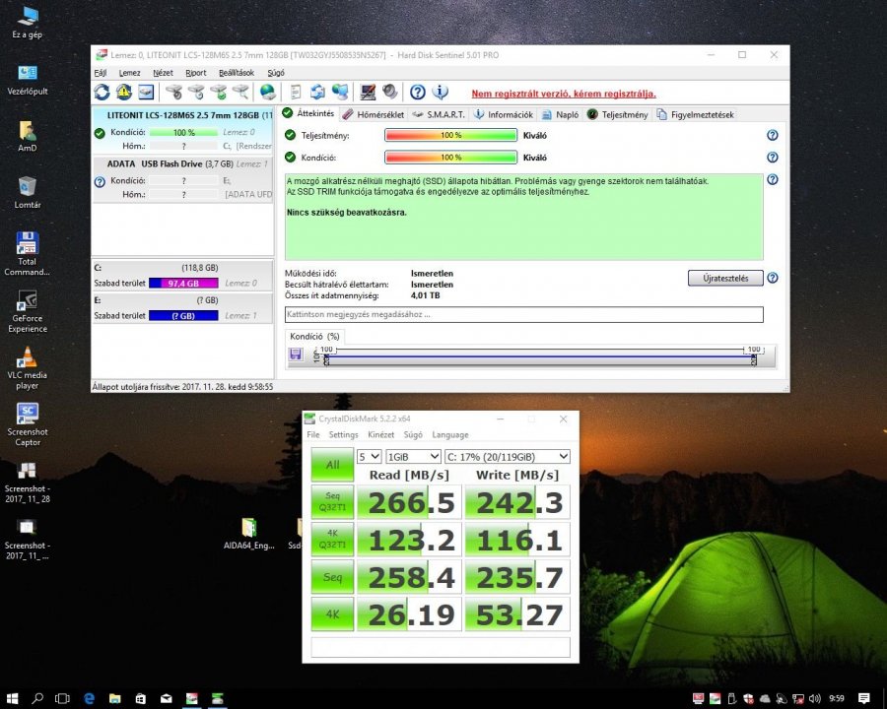This screenshot has width=887, height=709.
Task: Switch to the Figyelmeztetések tab
Action: tap(695, 114)
